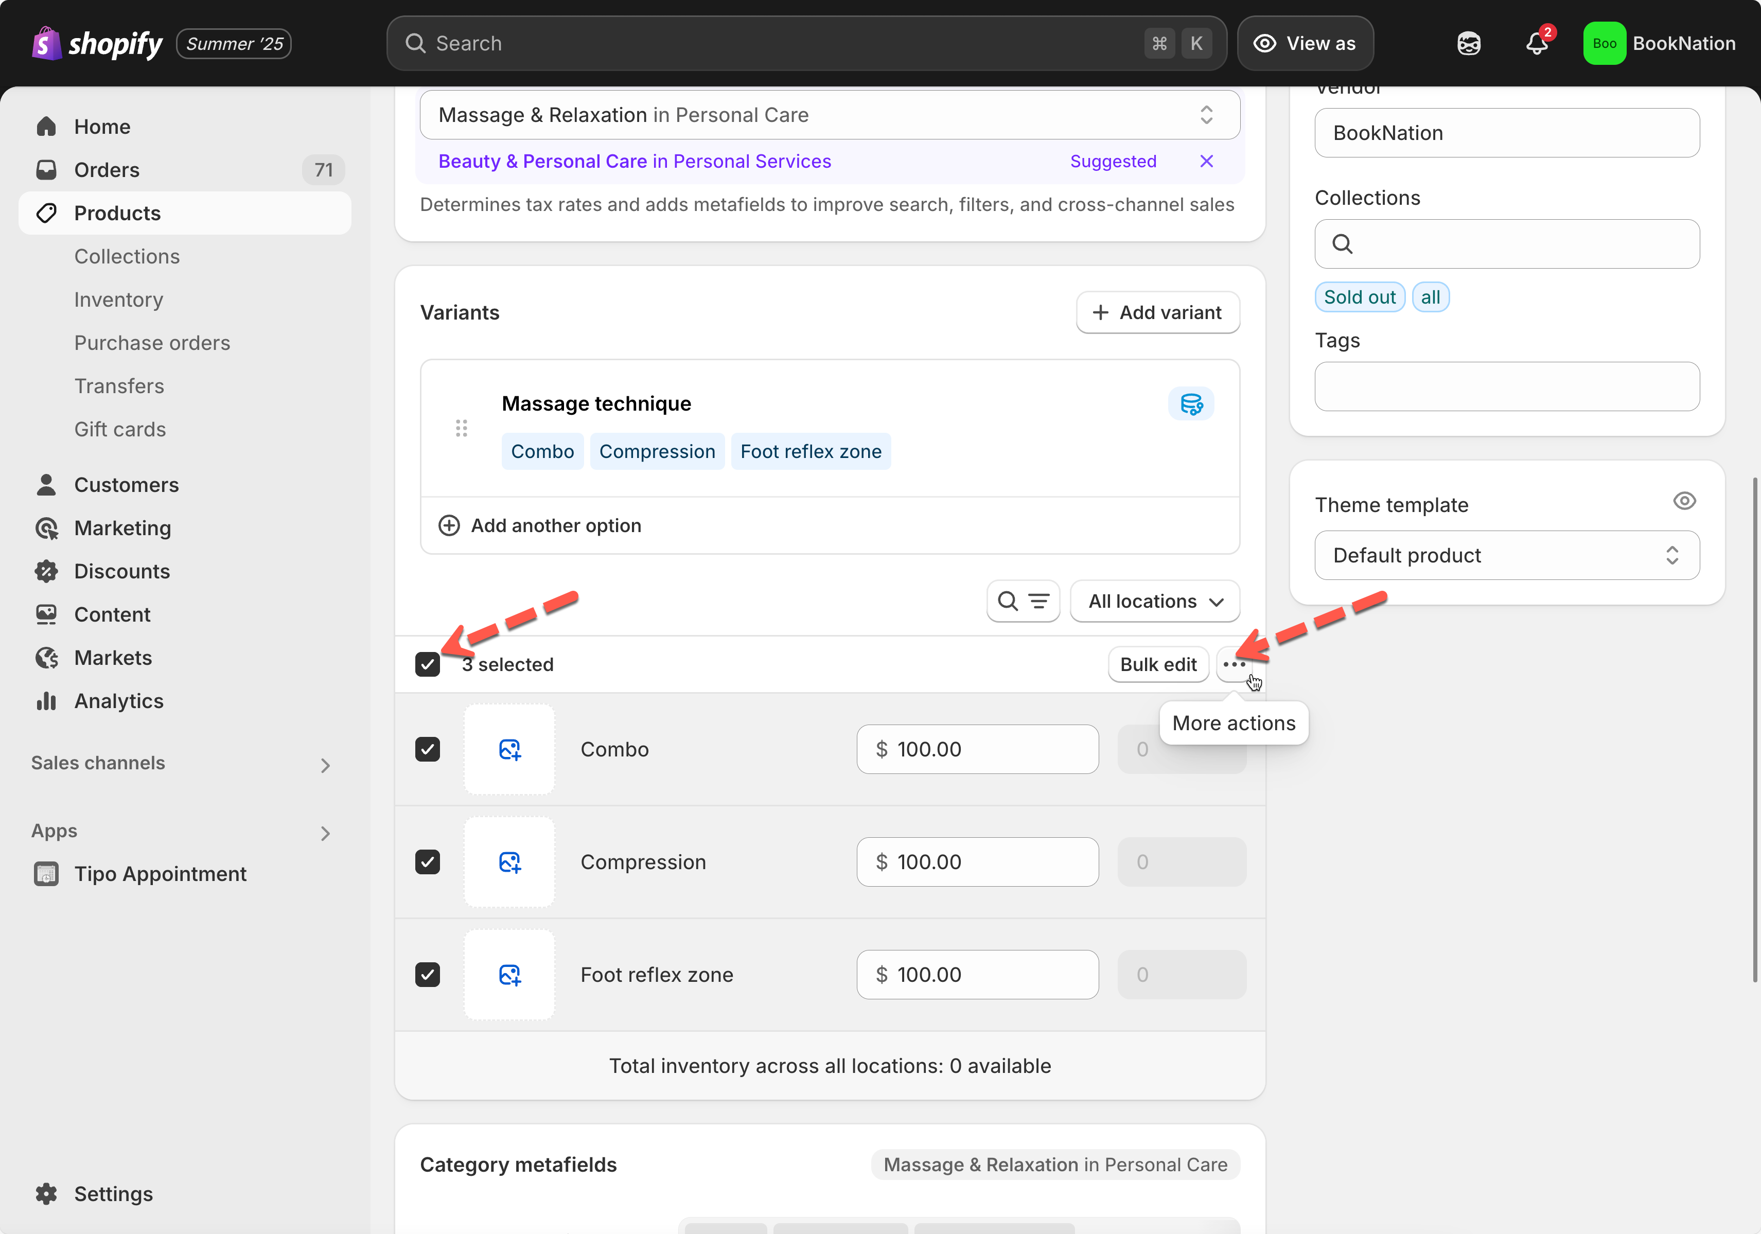This screenshot has height=1234, width=1761.
Task: Open the Default product theme template dropdown
Action: pyautogui.click(x=1506, y=555)
